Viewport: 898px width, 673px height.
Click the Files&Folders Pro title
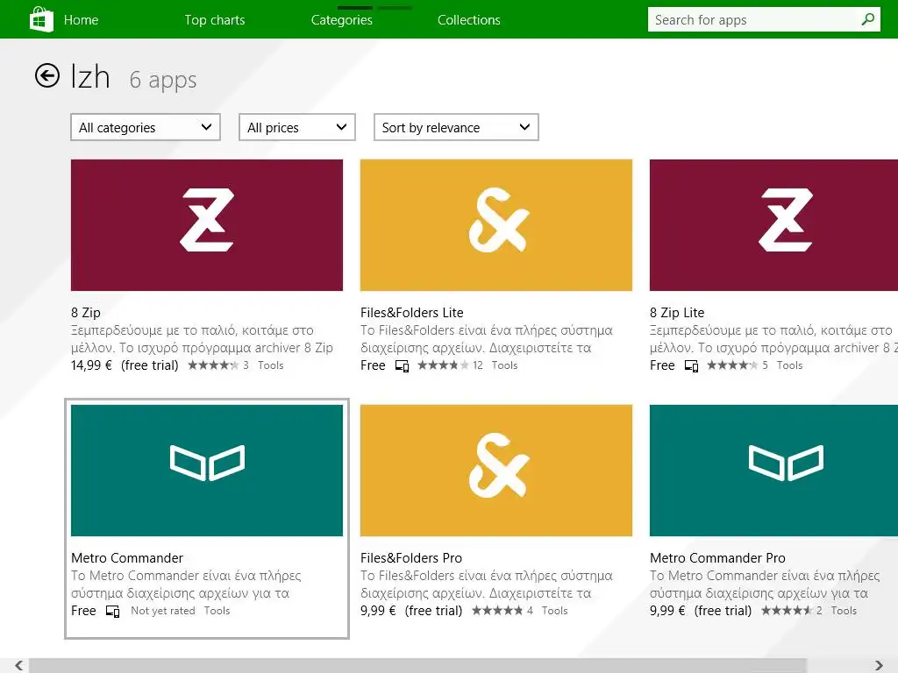pos(411,558)
